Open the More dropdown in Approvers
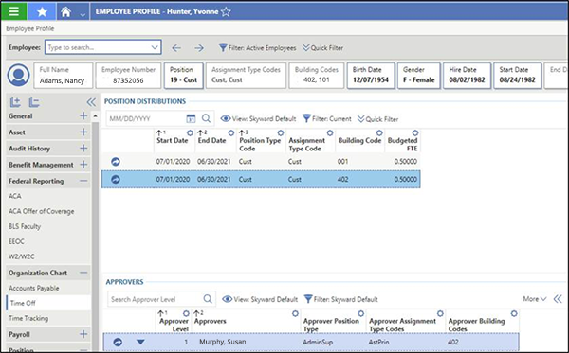 tap(534, 299)
